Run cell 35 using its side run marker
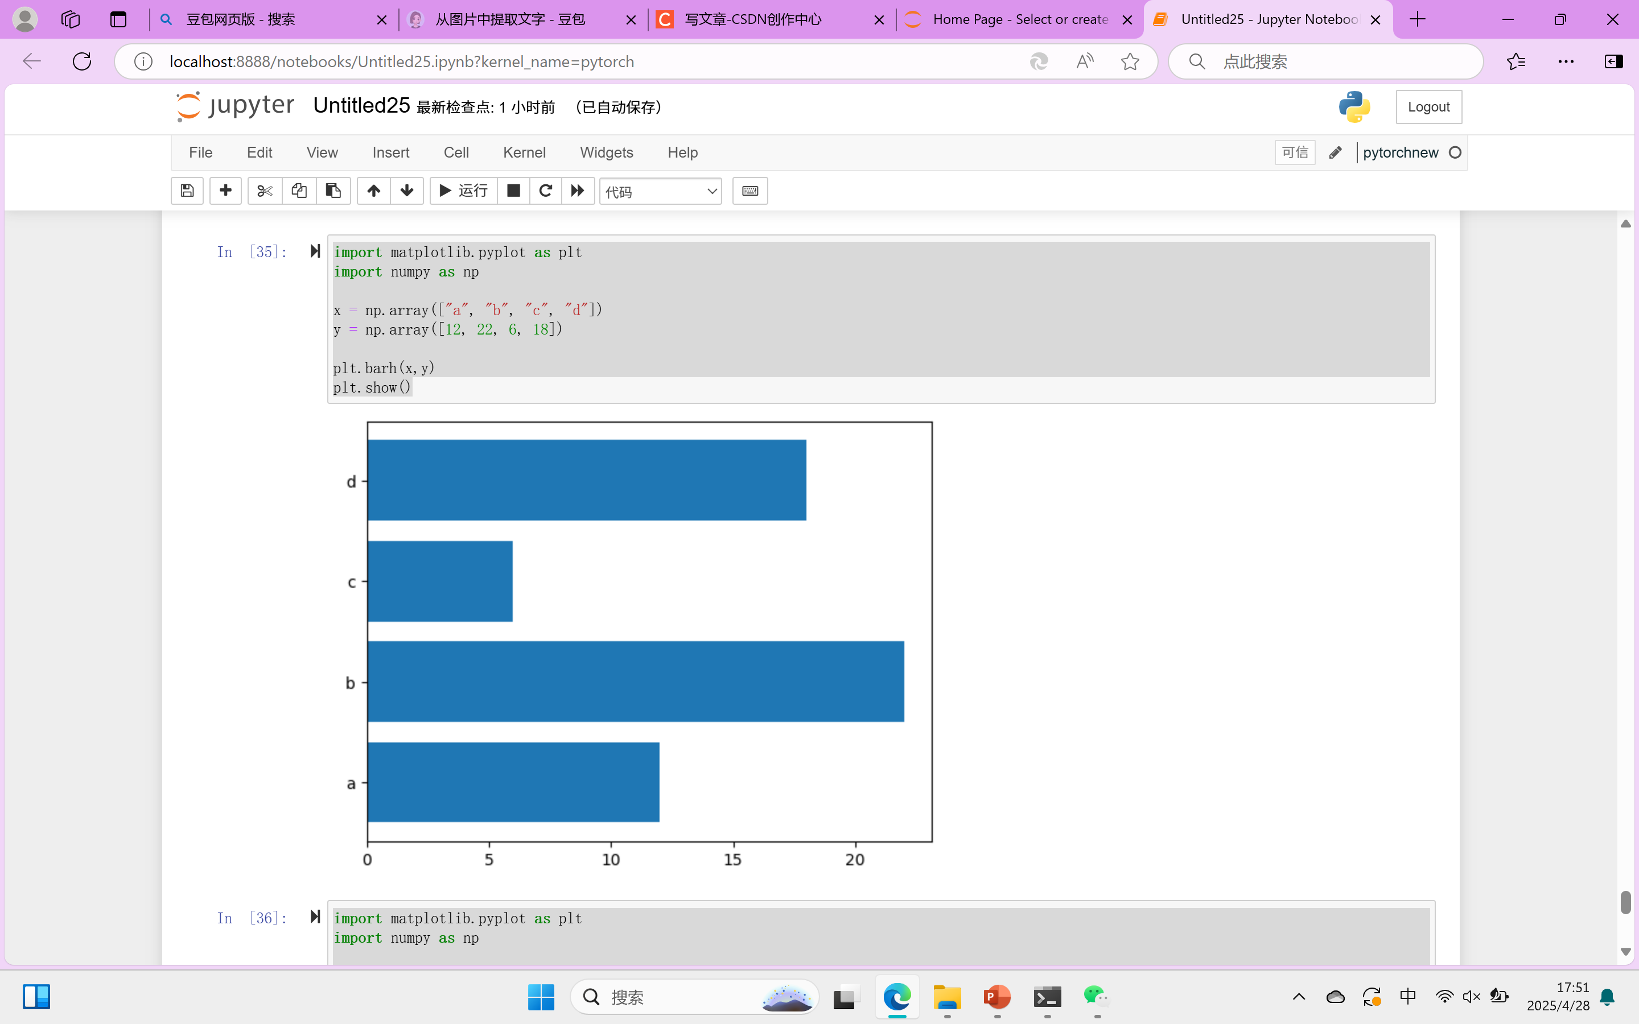This screenshot has width=1639, height=1024. [x=315, y=251]
